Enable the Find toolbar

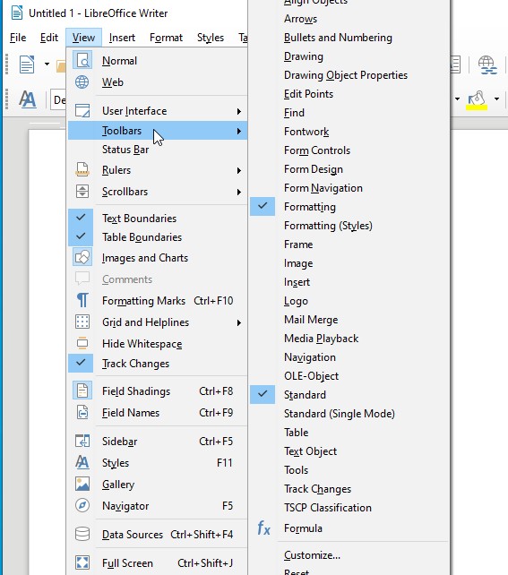(349, 113)
